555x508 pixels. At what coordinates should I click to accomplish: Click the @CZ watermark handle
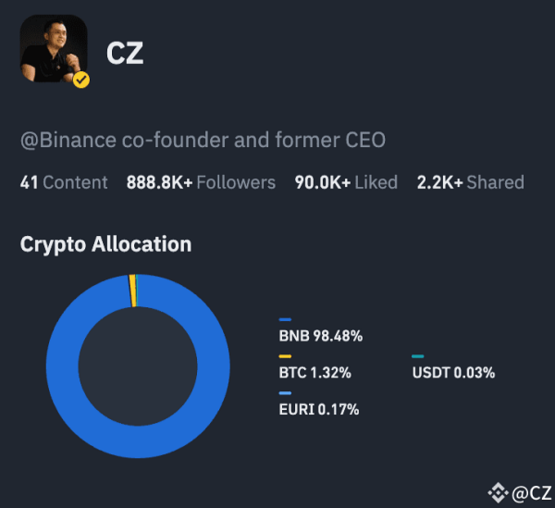[531, 493]
